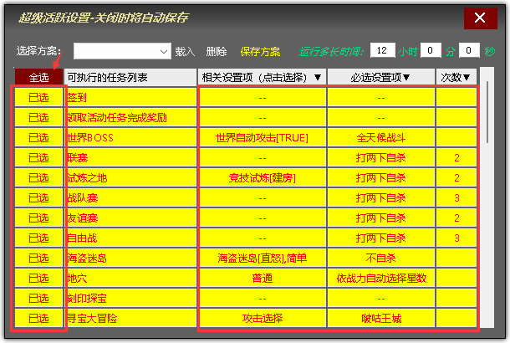510x343 pixels.
Task: Select the 签到 task name
Action: pyautogui.click(x=130, y=97)
